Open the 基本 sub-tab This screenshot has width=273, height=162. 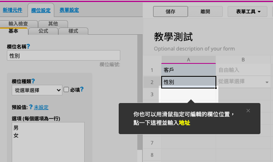pyautogui.click(x=14, y=31)
